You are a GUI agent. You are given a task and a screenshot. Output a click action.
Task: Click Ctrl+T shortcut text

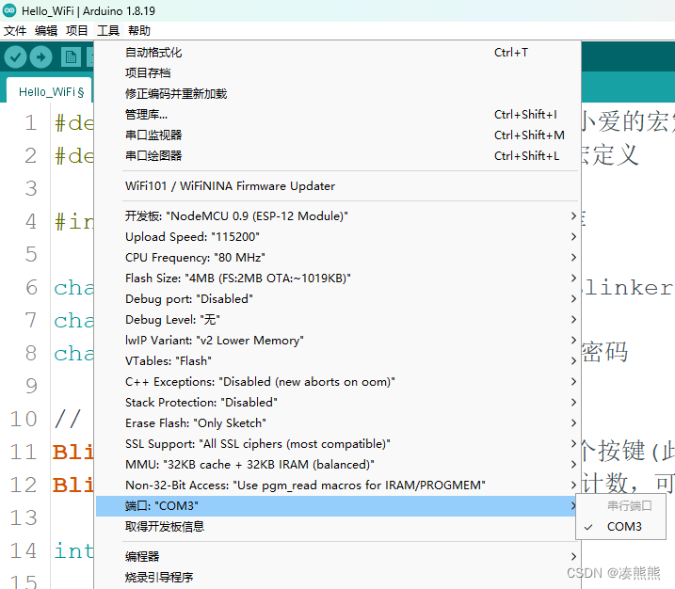pyautogui.click(x=511, y=53)
